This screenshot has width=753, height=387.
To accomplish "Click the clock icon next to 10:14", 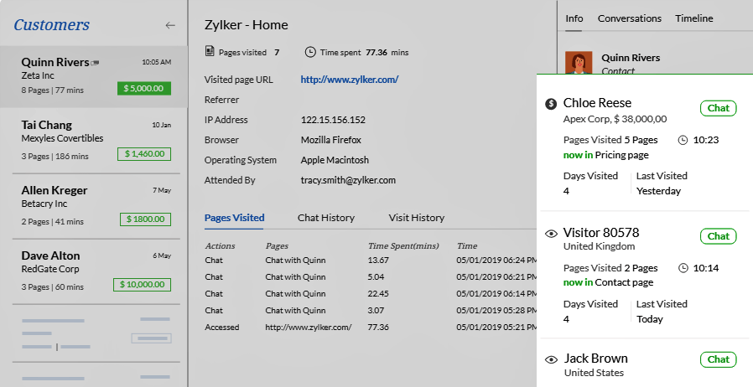I will tap(683, 268).
